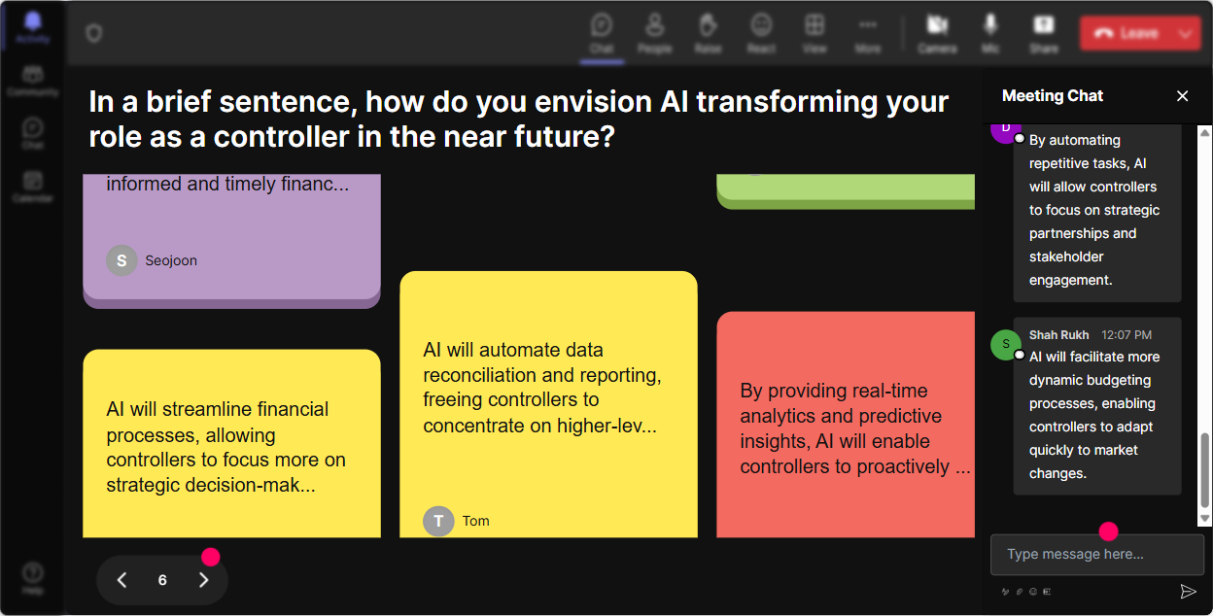Leave the meeting
Image resolution: width=1213 pixels, height=616 pixels.
tap(1126, 33)
